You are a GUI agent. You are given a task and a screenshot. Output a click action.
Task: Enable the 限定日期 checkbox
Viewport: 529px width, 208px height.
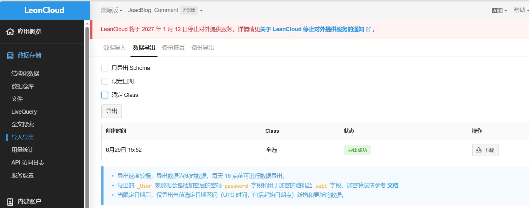(x=104, y=81)
